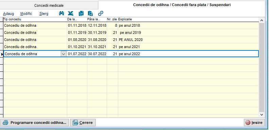Open the Tip concediu dropdown arrow
The image size is (269, 130).
(x=64, y=54)
